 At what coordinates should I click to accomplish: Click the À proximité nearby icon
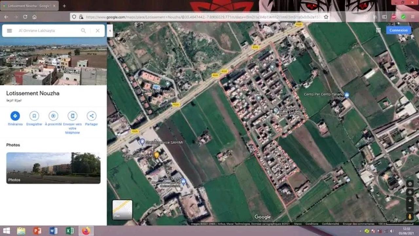53,116
